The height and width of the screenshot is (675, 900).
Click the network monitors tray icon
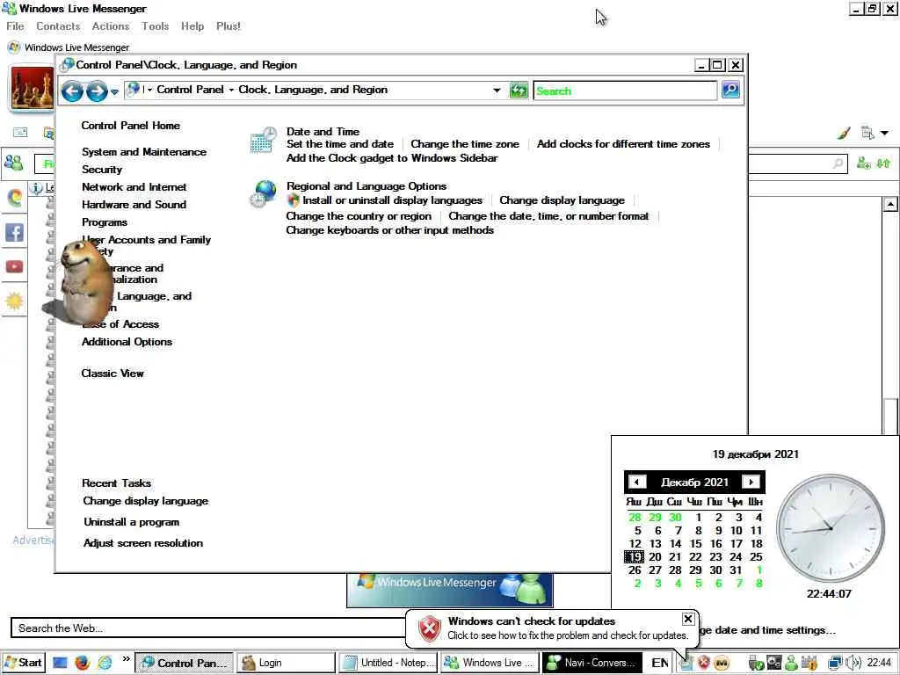click(836, 663)
